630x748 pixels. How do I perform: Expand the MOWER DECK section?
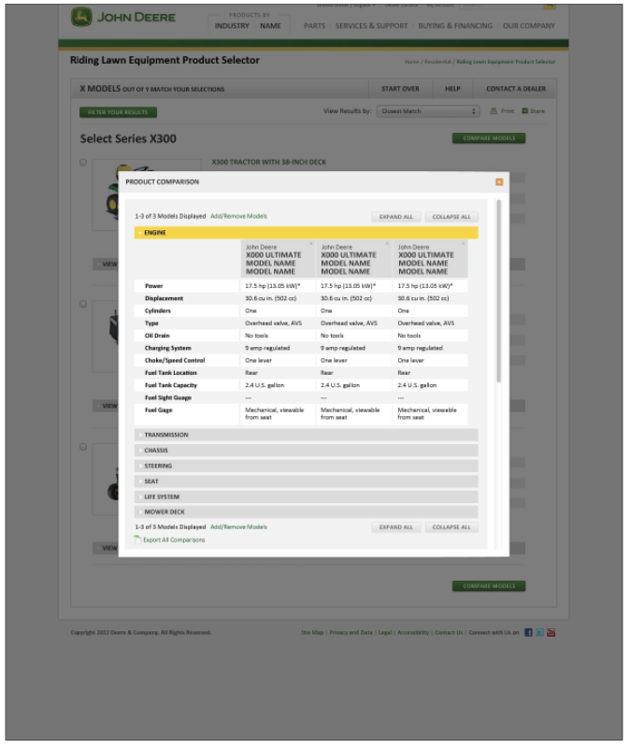pyautogui.click(x=306, y=511)
